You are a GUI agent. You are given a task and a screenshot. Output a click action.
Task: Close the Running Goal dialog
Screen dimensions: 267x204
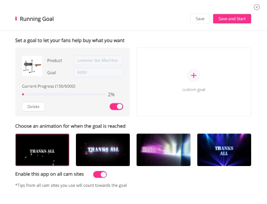click(257, 7)
